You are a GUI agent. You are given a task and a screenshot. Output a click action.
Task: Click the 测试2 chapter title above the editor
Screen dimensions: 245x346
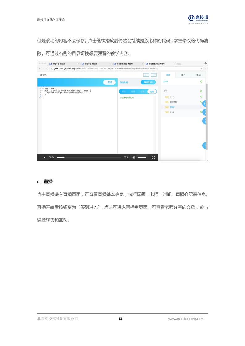(43, 75)
